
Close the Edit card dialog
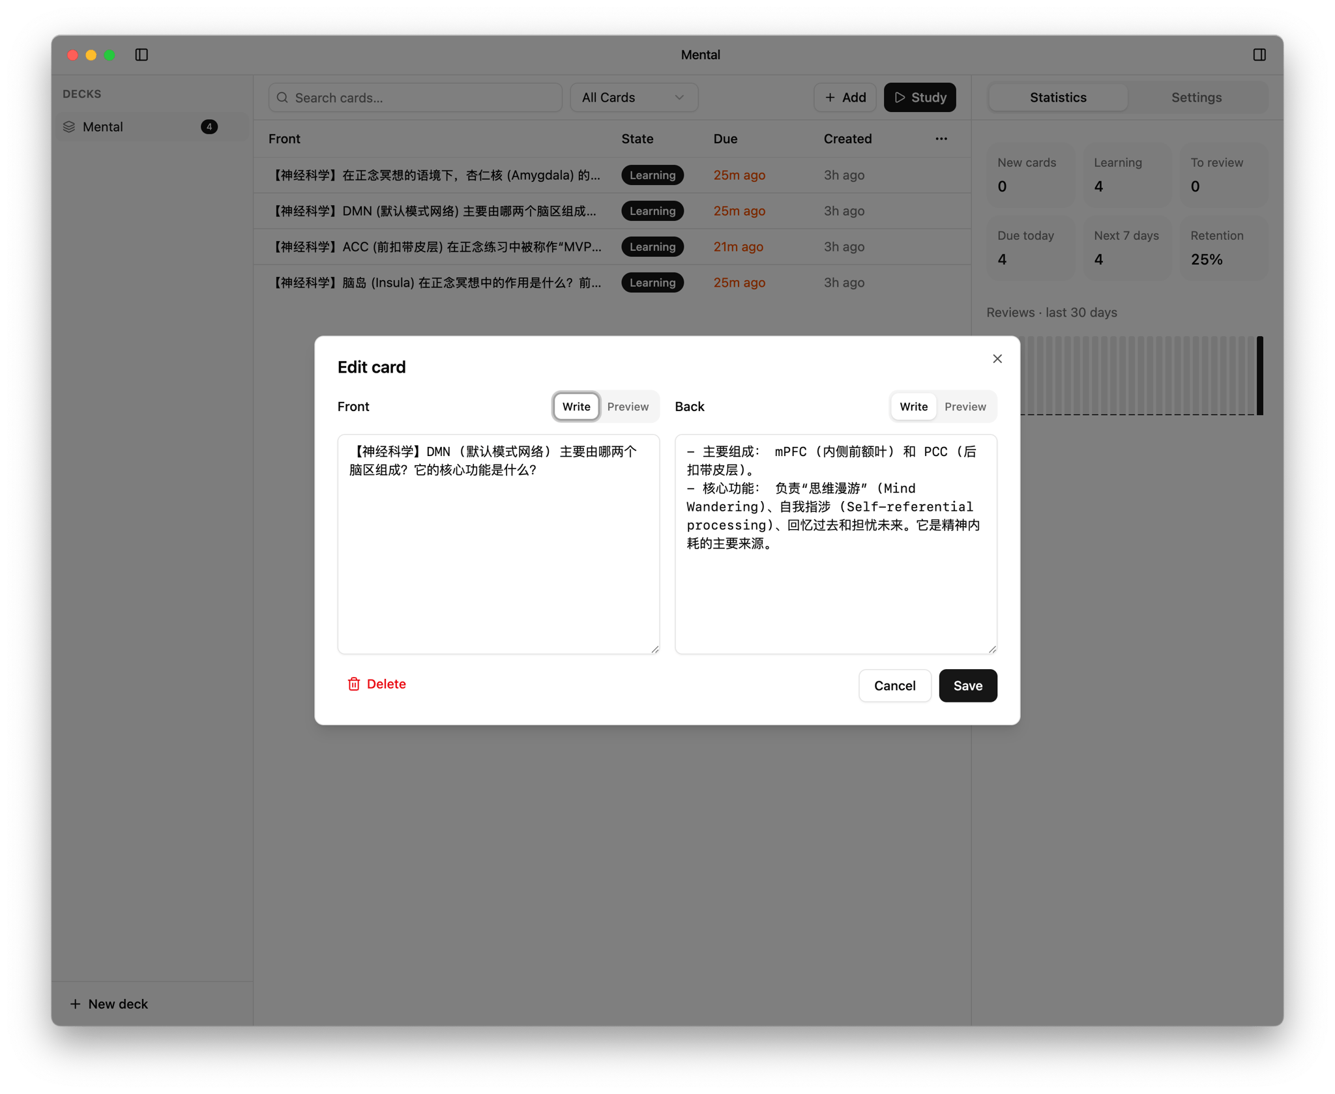coord(997,359)
